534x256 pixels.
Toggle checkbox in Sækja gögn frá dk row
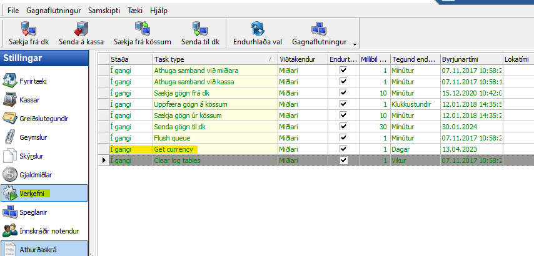point(343,93)
